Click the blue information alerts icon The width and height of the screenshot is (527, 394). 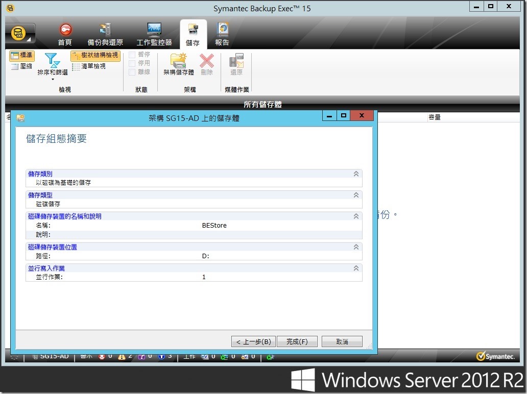161,357
